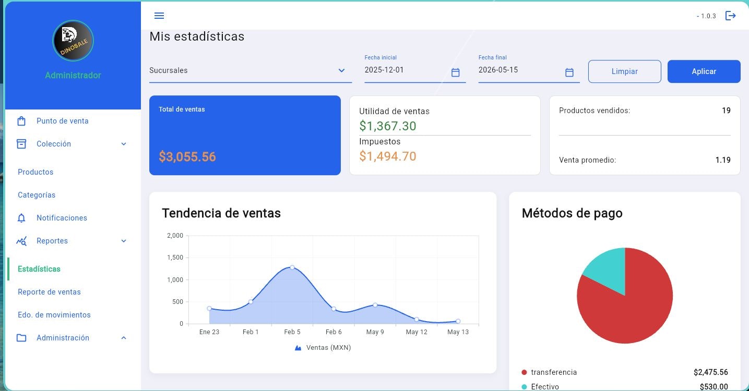Click the Fecha final date field
This screenshot has width=749, height=391.
click(529, 70)
